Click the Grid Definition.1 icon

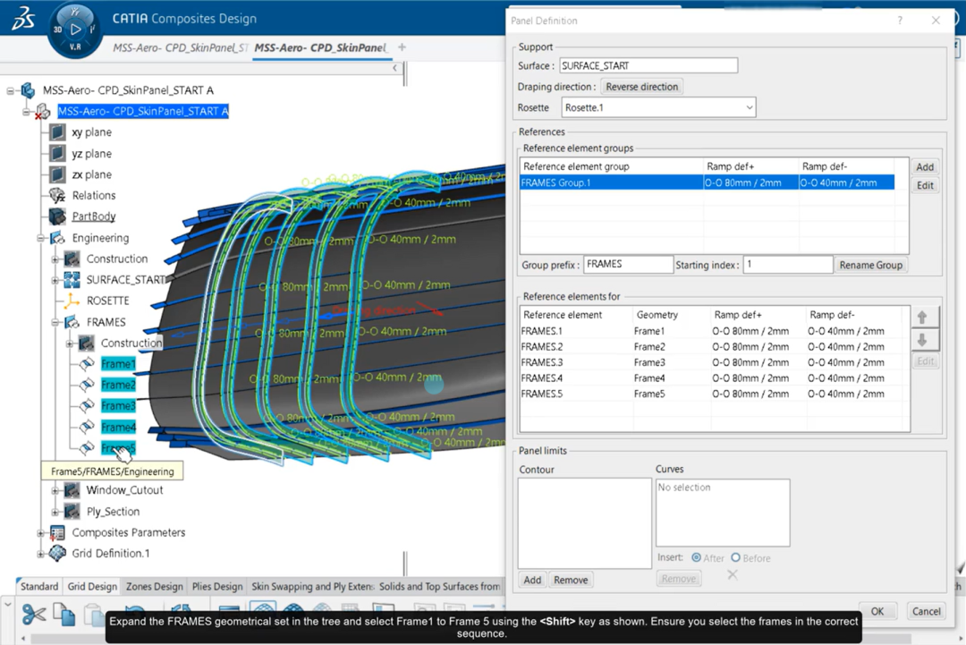[x=57, y=553]
